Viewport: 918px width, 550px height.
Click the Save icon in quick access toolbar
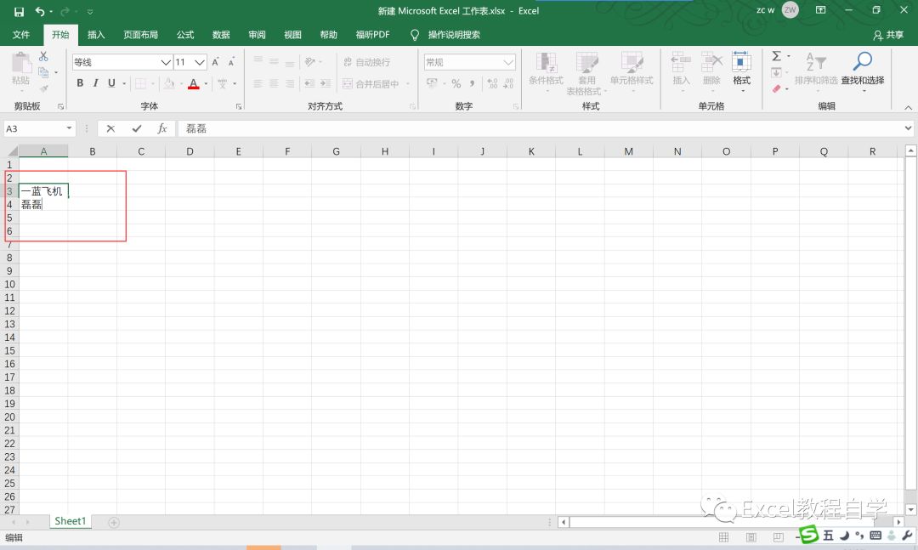click(x=19, y=11)
